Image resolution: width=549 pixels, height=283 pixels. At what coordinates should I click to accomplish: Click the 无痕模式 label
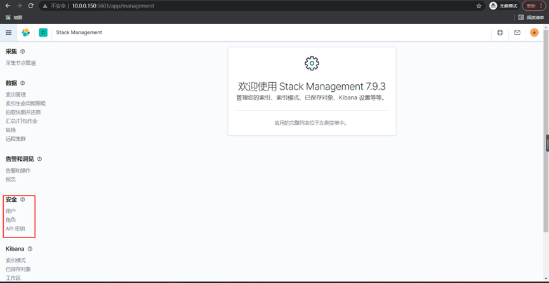coord(508,6)
